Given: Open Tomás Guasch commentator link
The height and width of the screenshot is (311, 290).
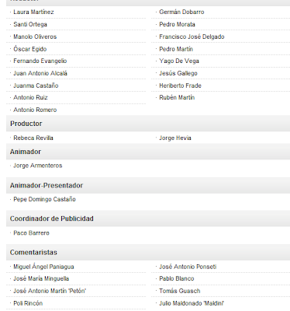Looking at the screenshot, I should 180,291.
